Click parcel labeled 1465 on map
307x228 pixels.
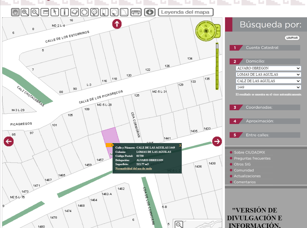(62, 175)
